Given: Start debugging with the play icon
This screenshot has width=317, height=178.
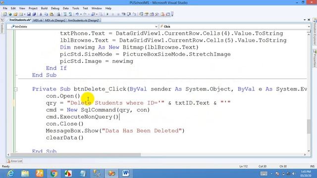Looking at the screenshot, I should (x=107, y=14).
